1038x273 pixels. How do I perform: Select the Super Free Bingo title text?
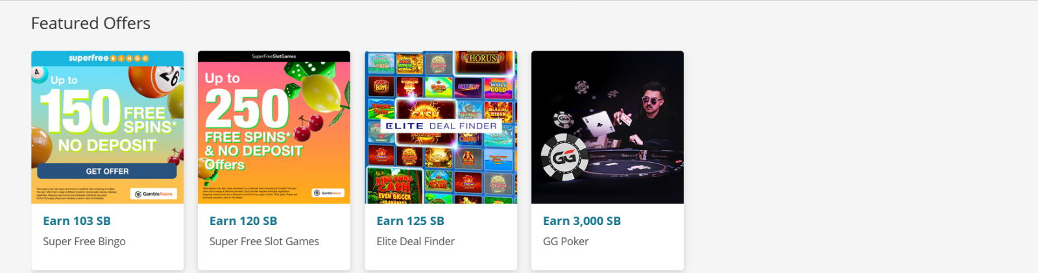[84, 241]
